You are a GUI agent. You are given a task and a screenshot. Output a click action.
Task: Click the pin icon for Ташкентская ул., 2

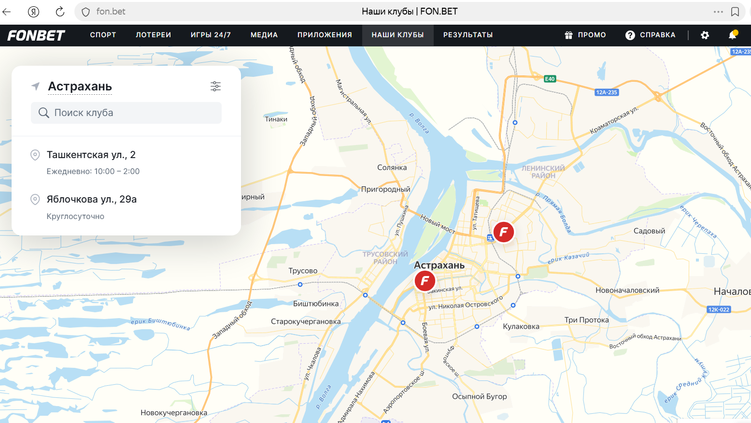tap(35, 155)
